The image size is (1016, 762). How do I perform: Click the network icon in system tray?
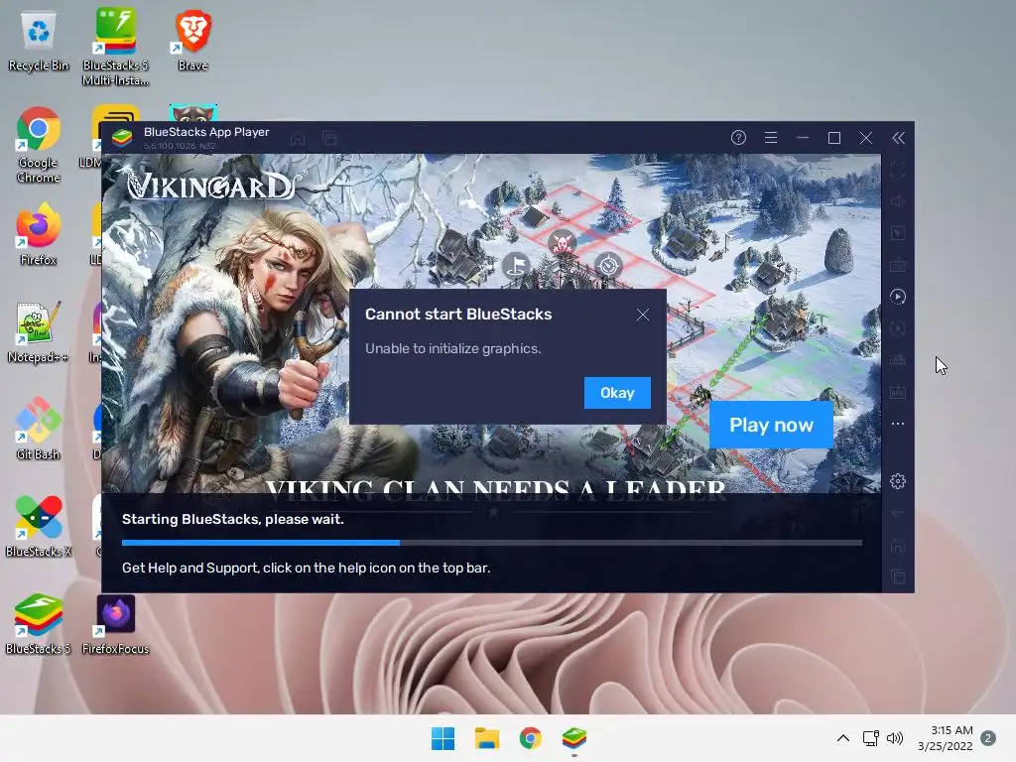click(x=870, y=738)
